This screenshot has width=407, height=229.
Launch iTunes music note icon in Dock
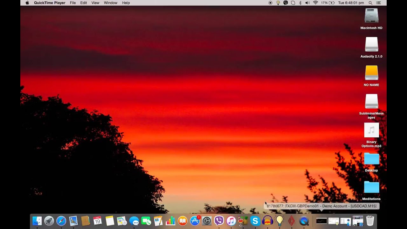[231, 221]
